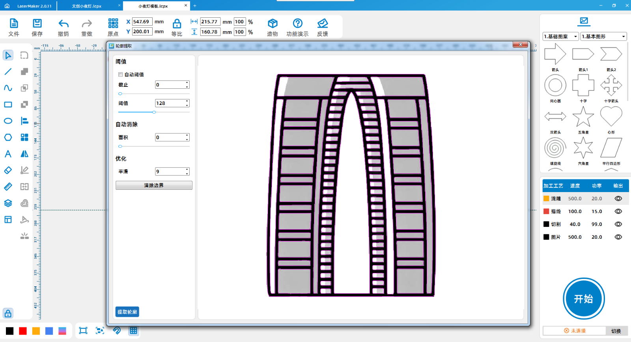
Task: Open the 1.基础图案 dropdown
Action: (560, 36)
